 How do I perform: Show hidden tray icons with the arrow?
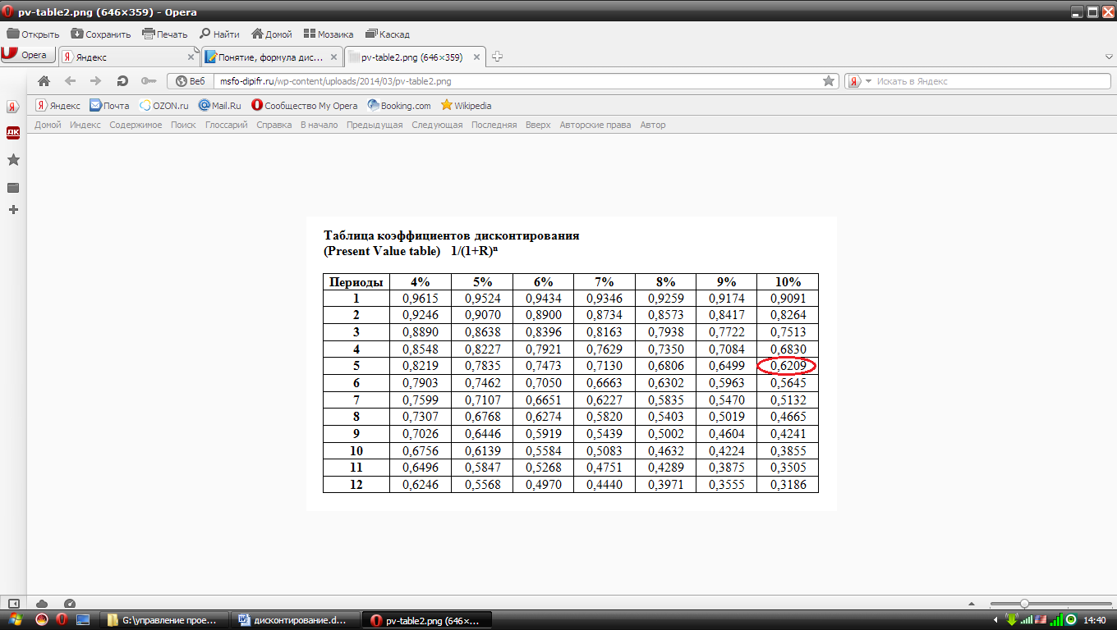point(996,619)
